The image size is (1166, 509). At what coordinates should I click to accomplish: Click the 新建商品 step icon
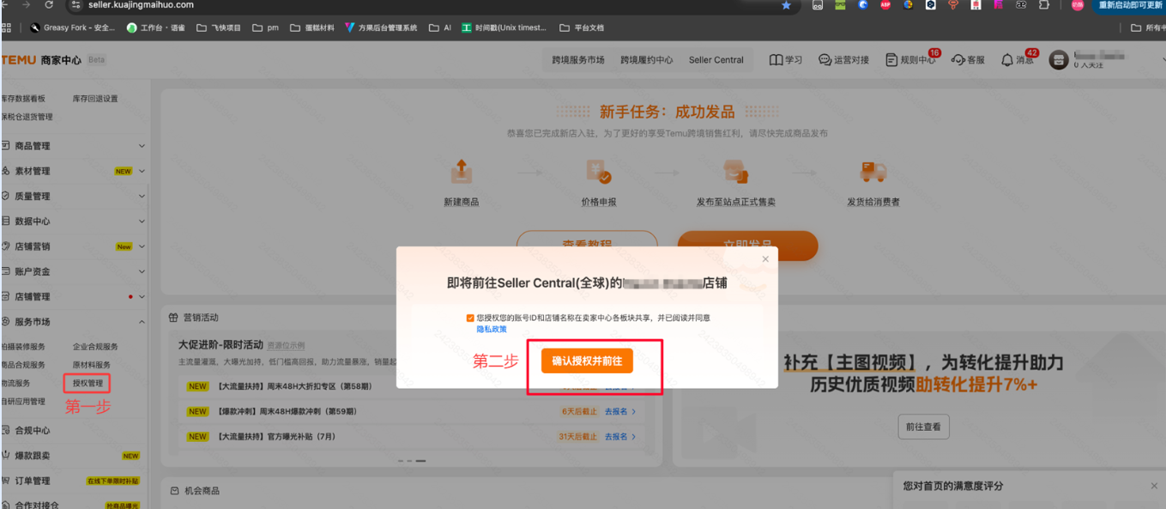point(462,172)
